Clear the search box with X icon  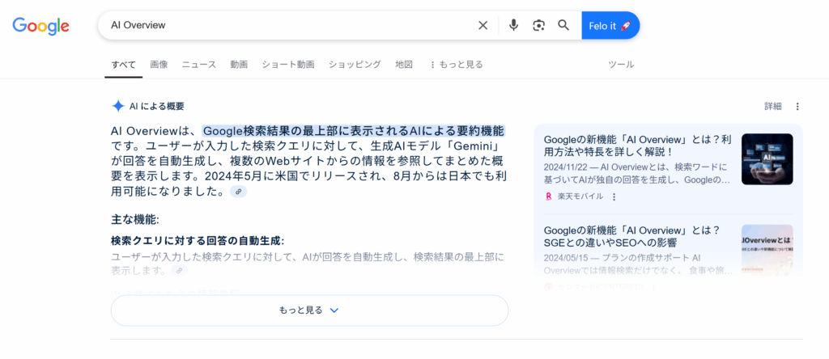(483, 25)
